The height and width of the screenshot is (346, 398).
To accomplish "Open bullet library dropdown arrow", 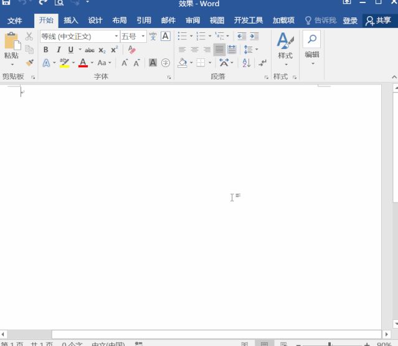I will (x=191, y=36).
